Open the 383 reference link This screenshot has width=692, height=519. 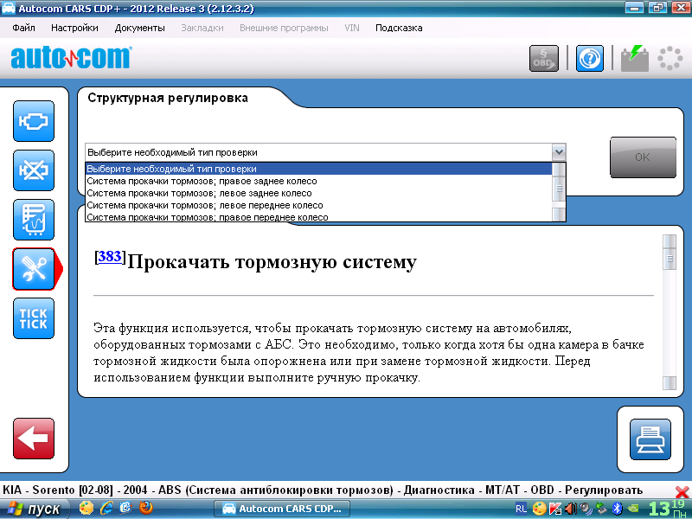(x=110, y=256)
